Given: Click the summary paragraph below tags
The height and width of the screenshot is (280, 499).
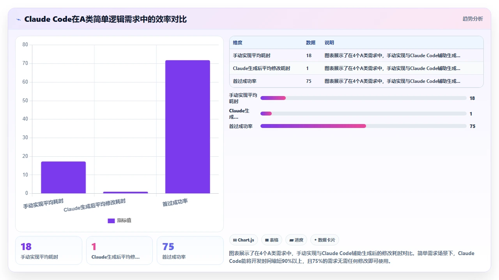Looking at the screenshot, I should point(352,257).
